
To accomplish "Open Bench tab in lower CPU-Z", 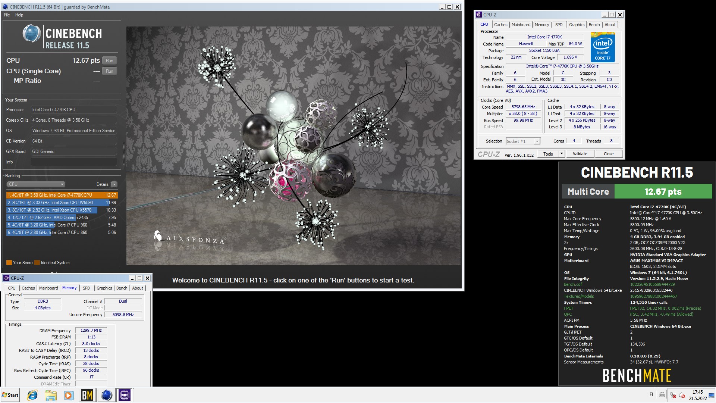I will (x=122, y=288).
